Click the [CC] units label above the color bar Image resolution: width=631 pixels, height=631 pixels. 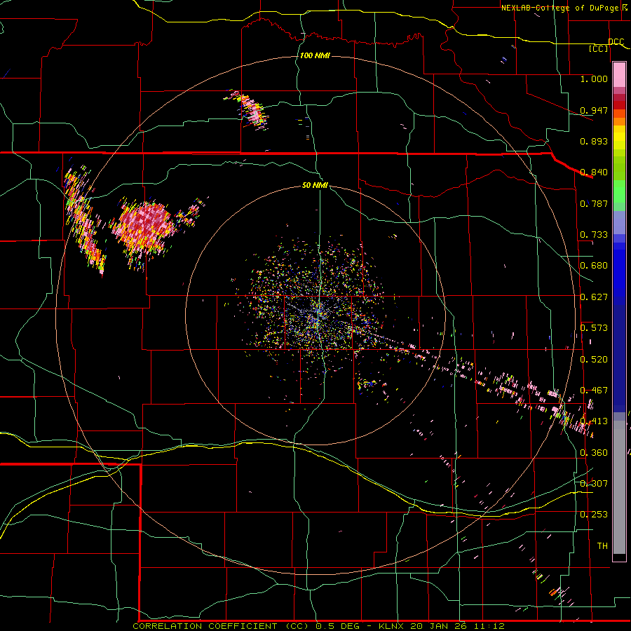point(599,49)
